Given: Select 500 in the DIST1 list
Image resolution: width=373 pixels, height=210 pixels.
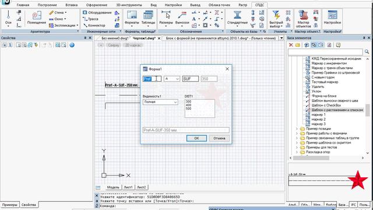Looking at the screenshot, I should [188, 108].
